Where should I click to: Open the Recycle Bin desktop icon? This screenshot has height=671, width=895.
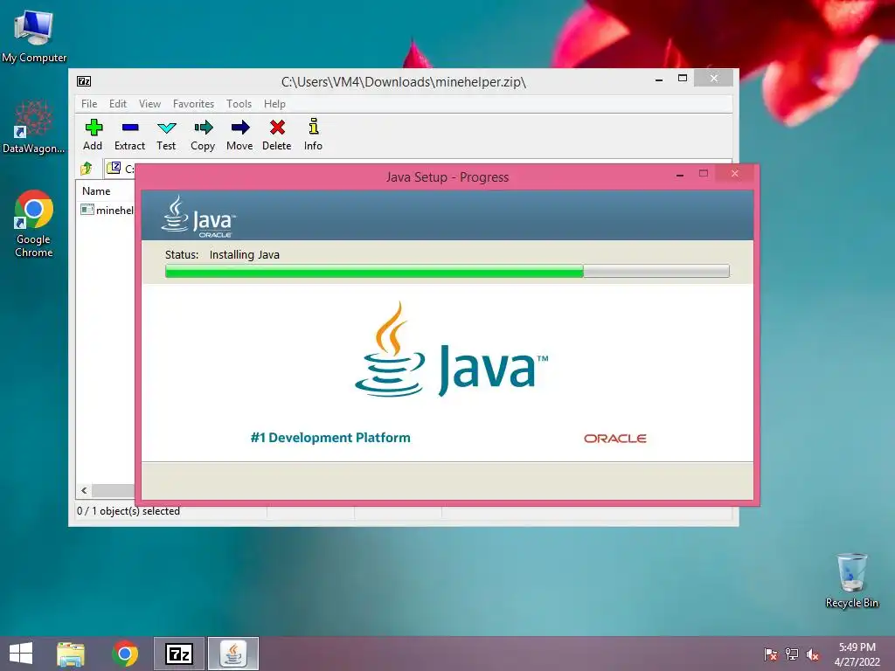[x=851, y=580]
